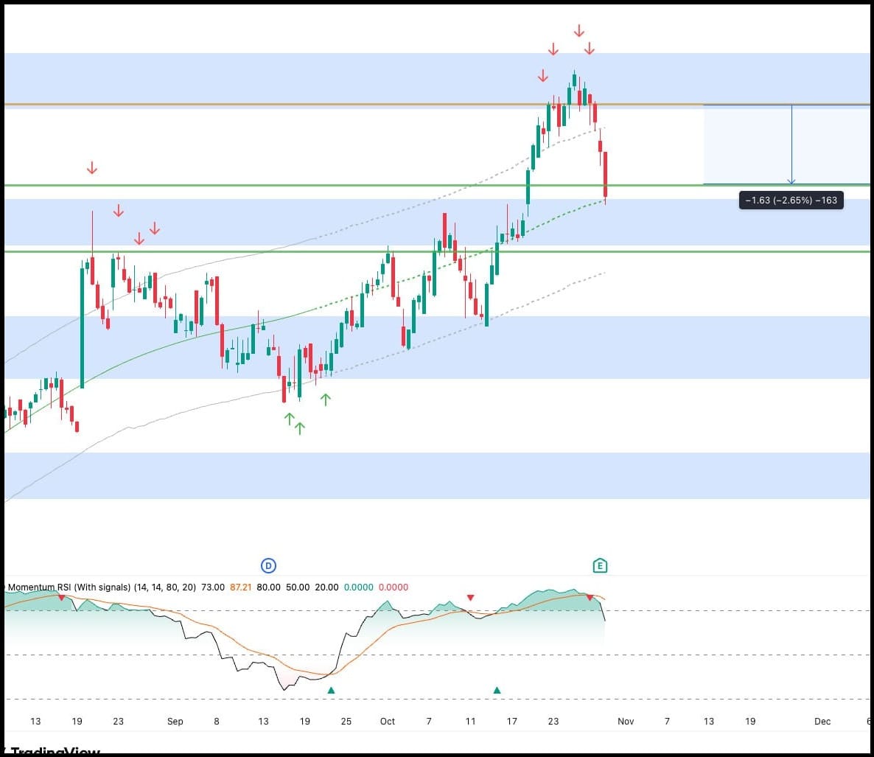Click the Oct label on time axis
Screen dimensions: 874x757
pos(387,721)
